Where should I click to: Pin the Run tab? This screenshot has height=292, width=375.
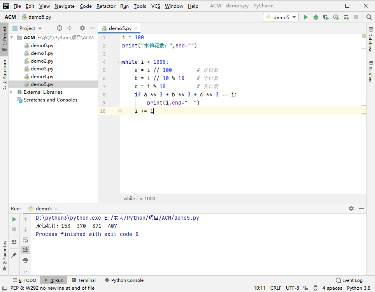[x=14, y=255]
